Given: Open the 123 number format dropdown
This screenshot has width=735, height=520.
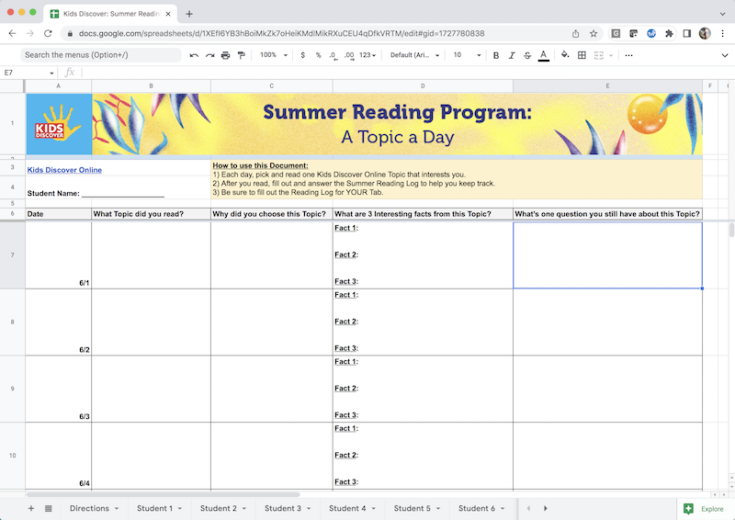Looking at the screenshot, I should [x=367, y=55].
